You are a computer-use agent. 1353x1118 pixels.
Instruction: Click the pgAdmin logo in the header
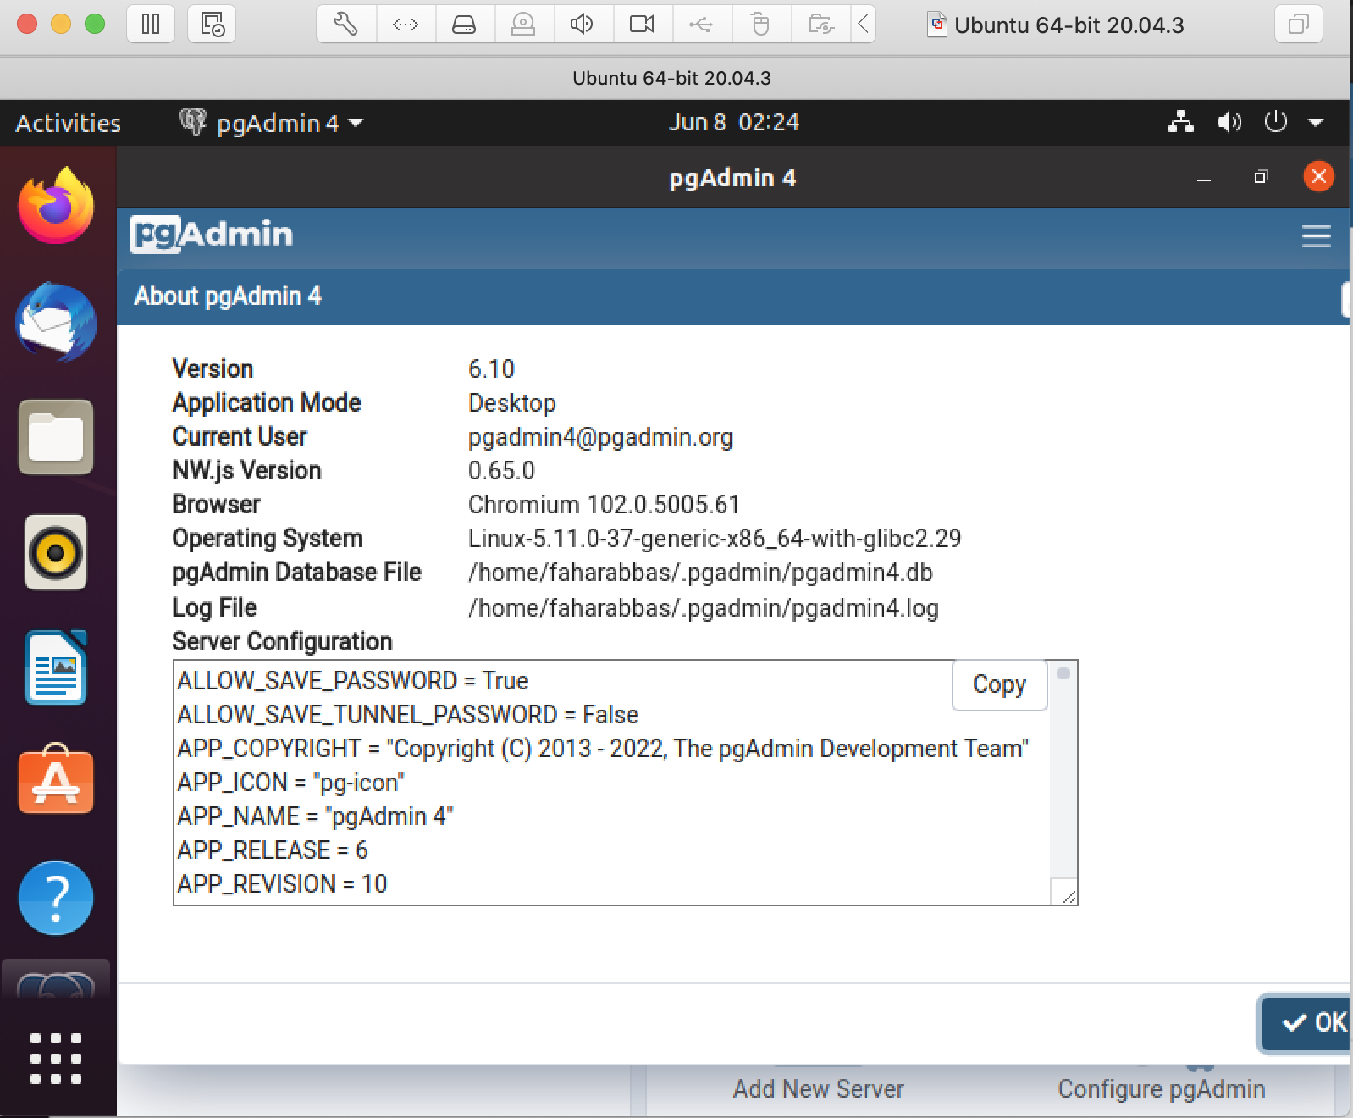click(212, 235)
